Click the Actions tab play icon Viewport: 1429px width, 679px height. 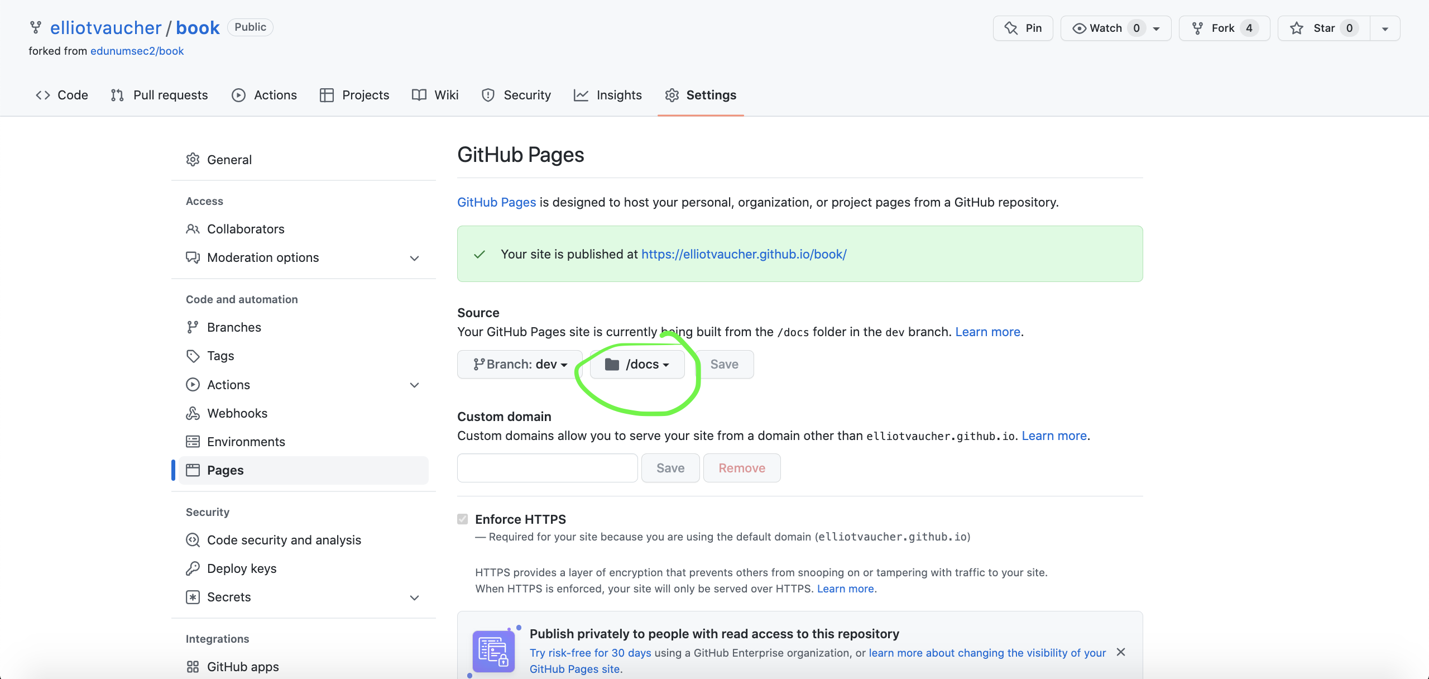238,95
